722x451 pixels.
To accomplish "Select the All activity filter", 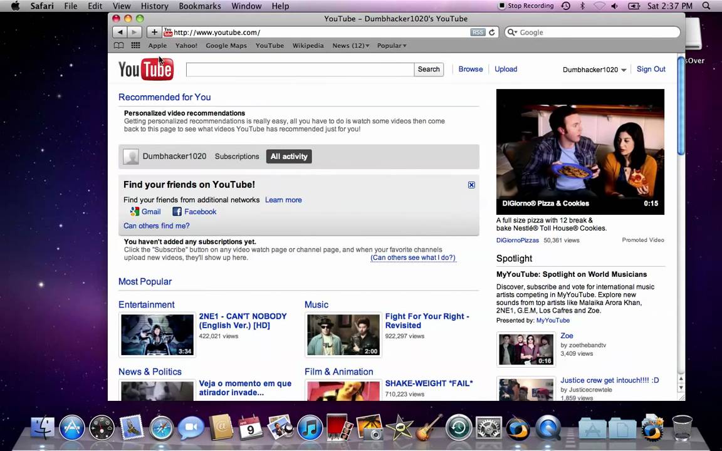I will click(289, 157).
